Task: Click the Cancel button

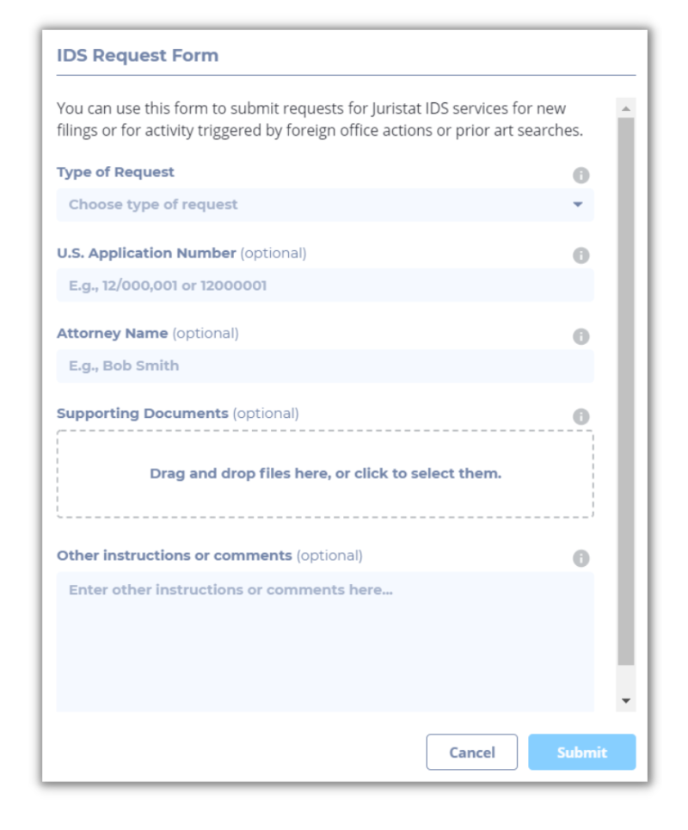Action: 471,752
